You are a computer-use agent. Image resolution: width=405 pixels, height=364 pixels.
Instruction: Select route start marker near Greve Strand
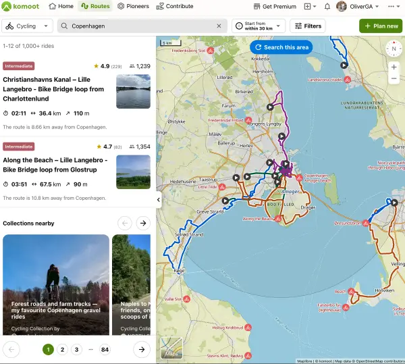click(225, 201)
